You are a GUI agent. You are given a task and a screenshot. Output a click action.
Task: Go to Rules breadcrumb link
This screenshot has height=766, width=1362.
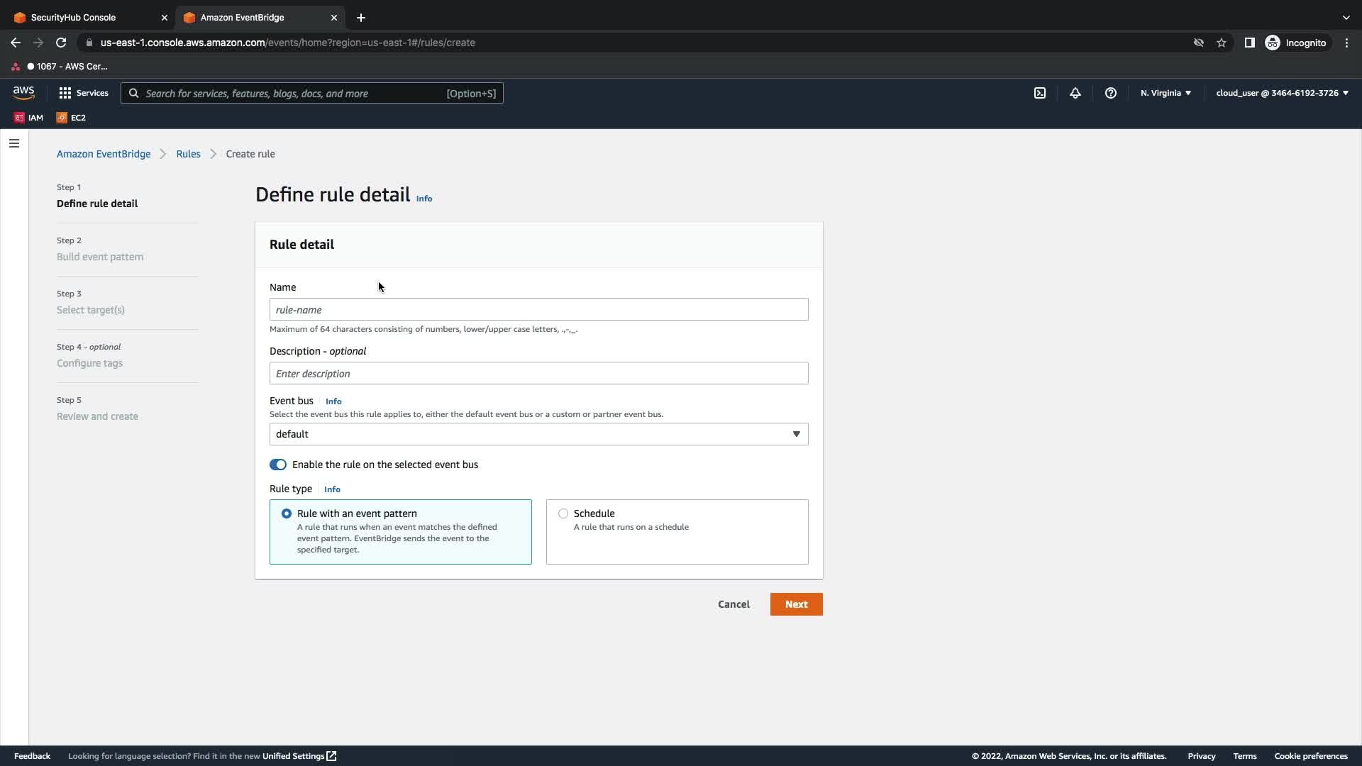(x=188, y=154)
